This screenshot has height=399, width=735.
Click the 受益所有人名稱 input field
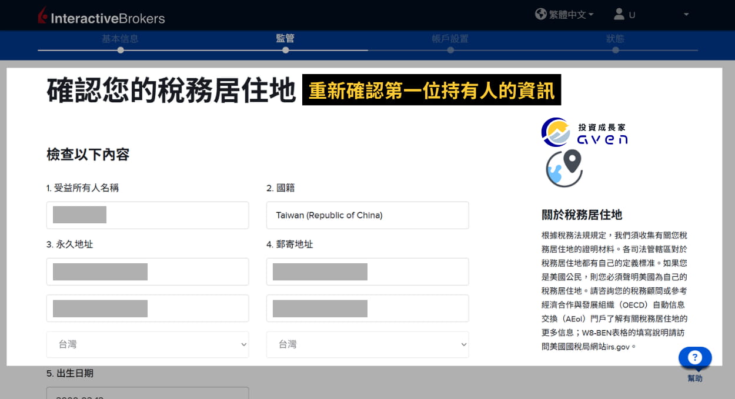[x=148, y=215]
